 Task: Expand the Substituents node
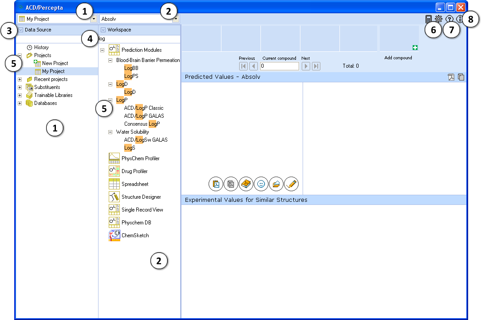point(20,87)
